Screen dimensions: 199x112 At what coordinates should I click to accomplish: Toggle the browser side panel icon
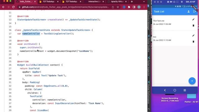134,7
